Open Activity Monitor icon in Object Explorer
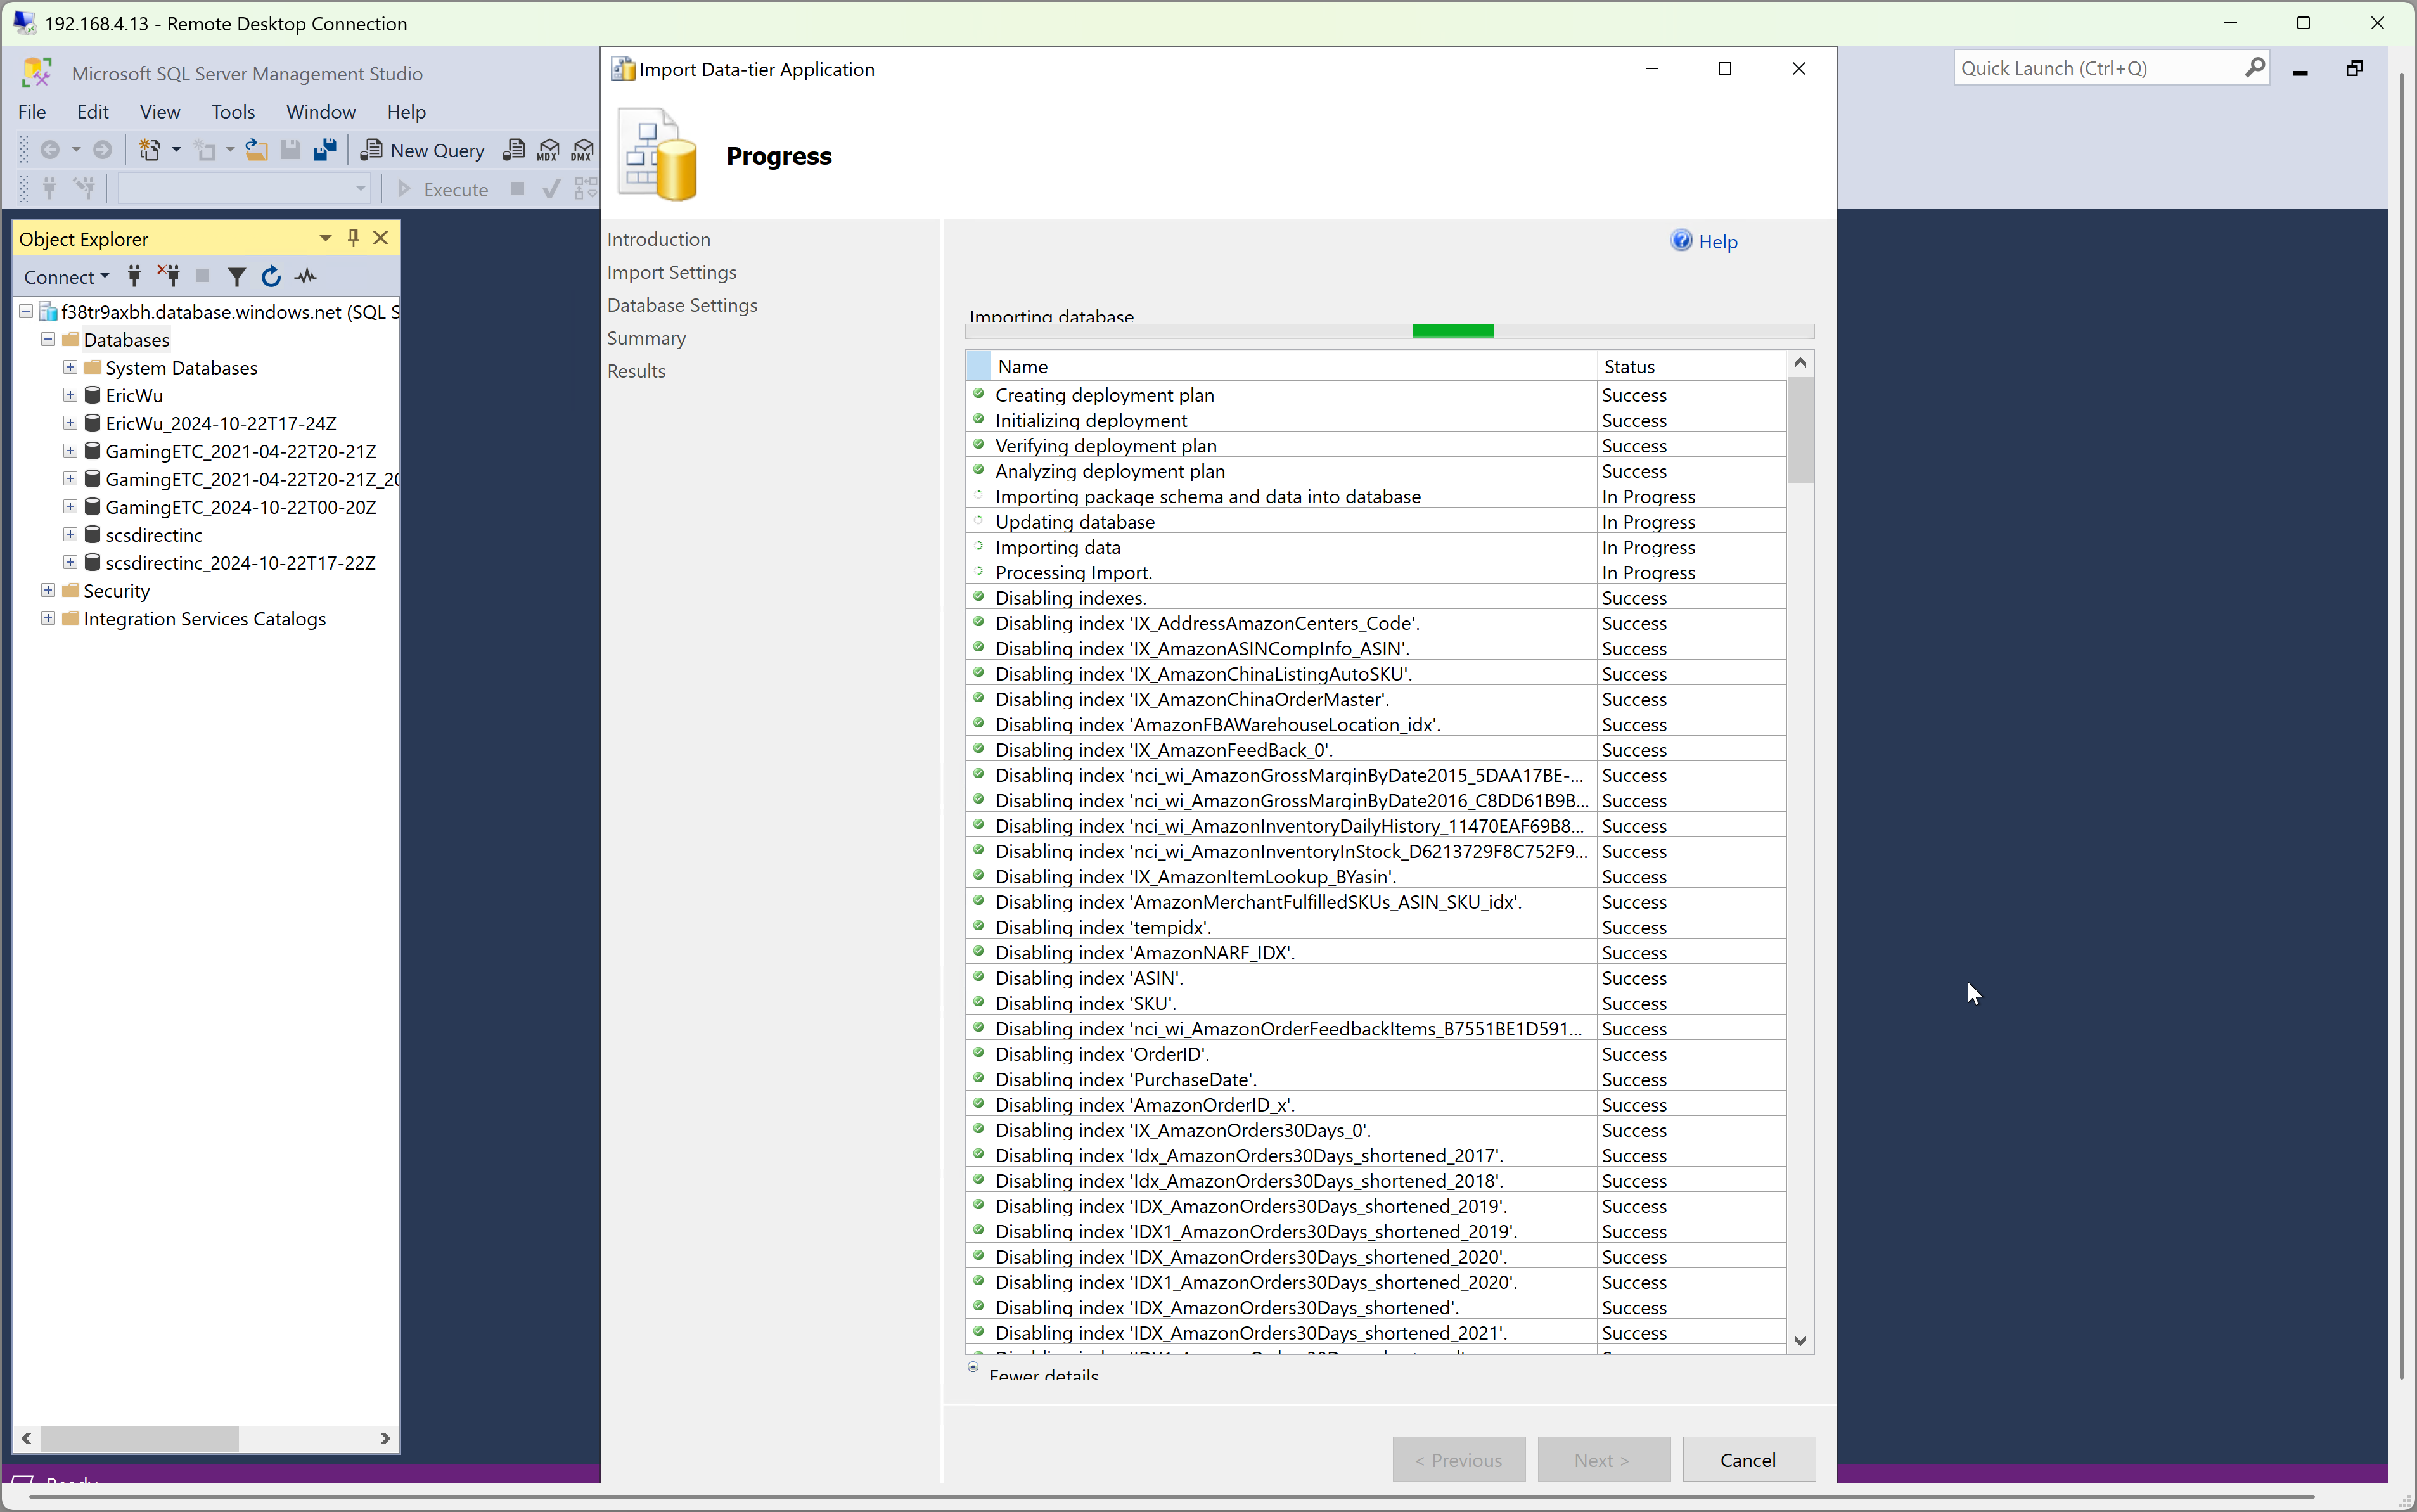 [306, 277]
